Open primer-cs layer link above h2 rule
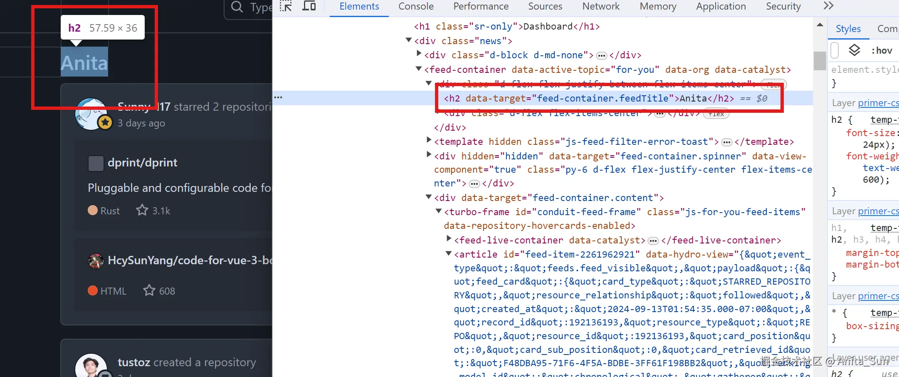The width and height of the screenshot is (899, 377). coord(878,103)
